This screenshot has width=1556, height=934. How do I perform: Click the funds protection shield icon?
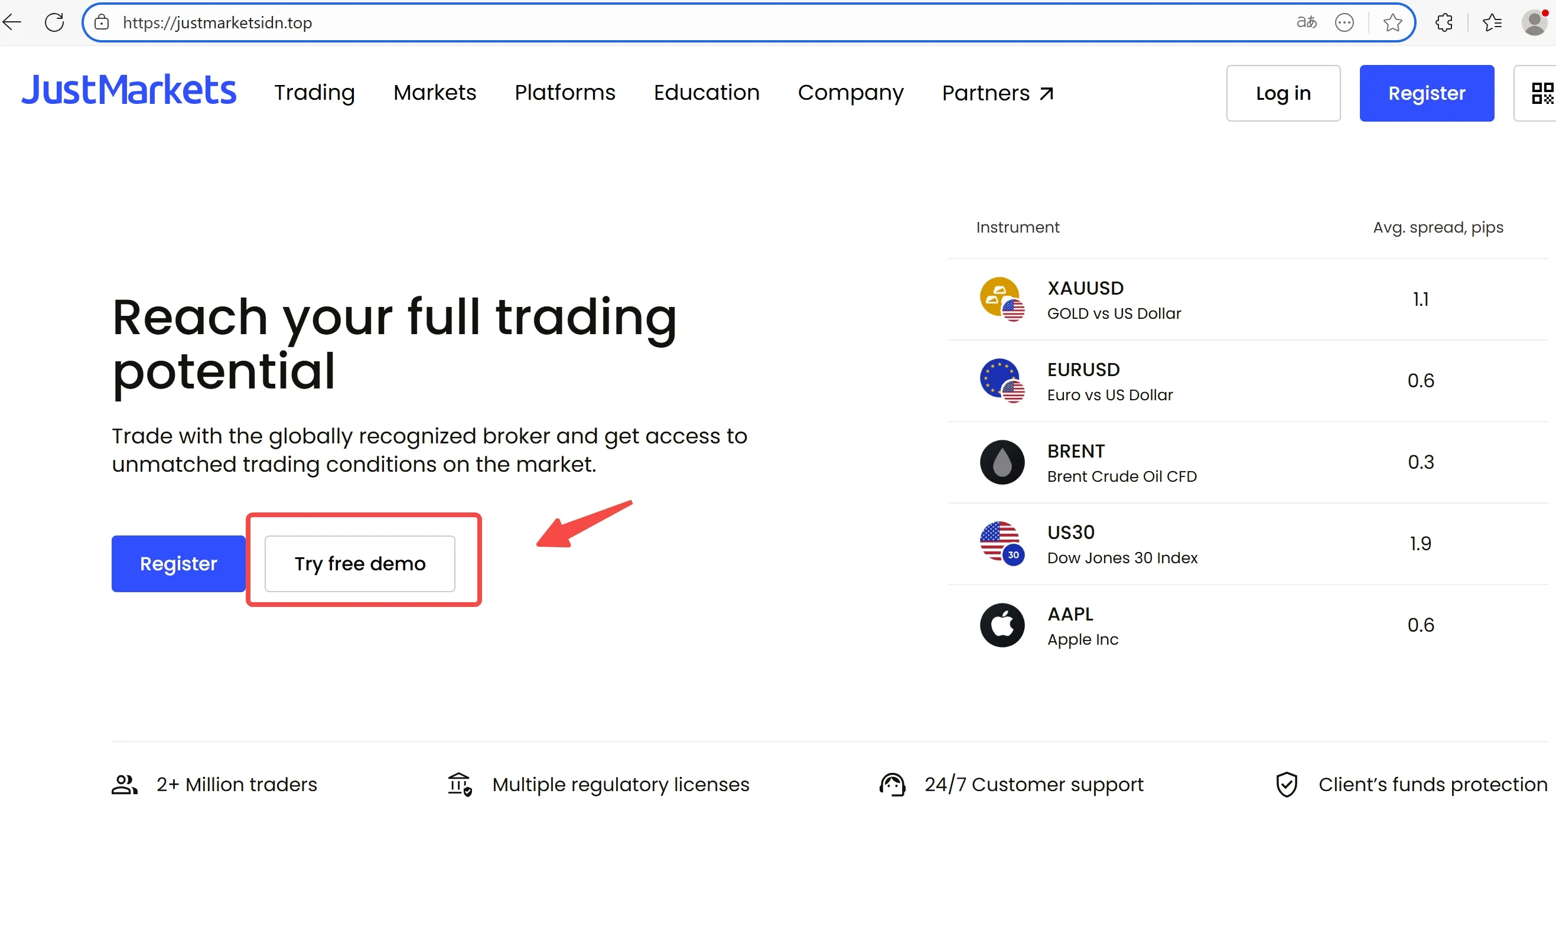pos(1287,784)
